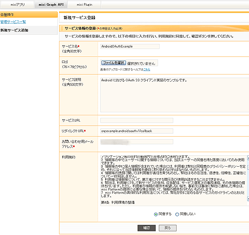Click the サービス名 input field

coord(130,47)
